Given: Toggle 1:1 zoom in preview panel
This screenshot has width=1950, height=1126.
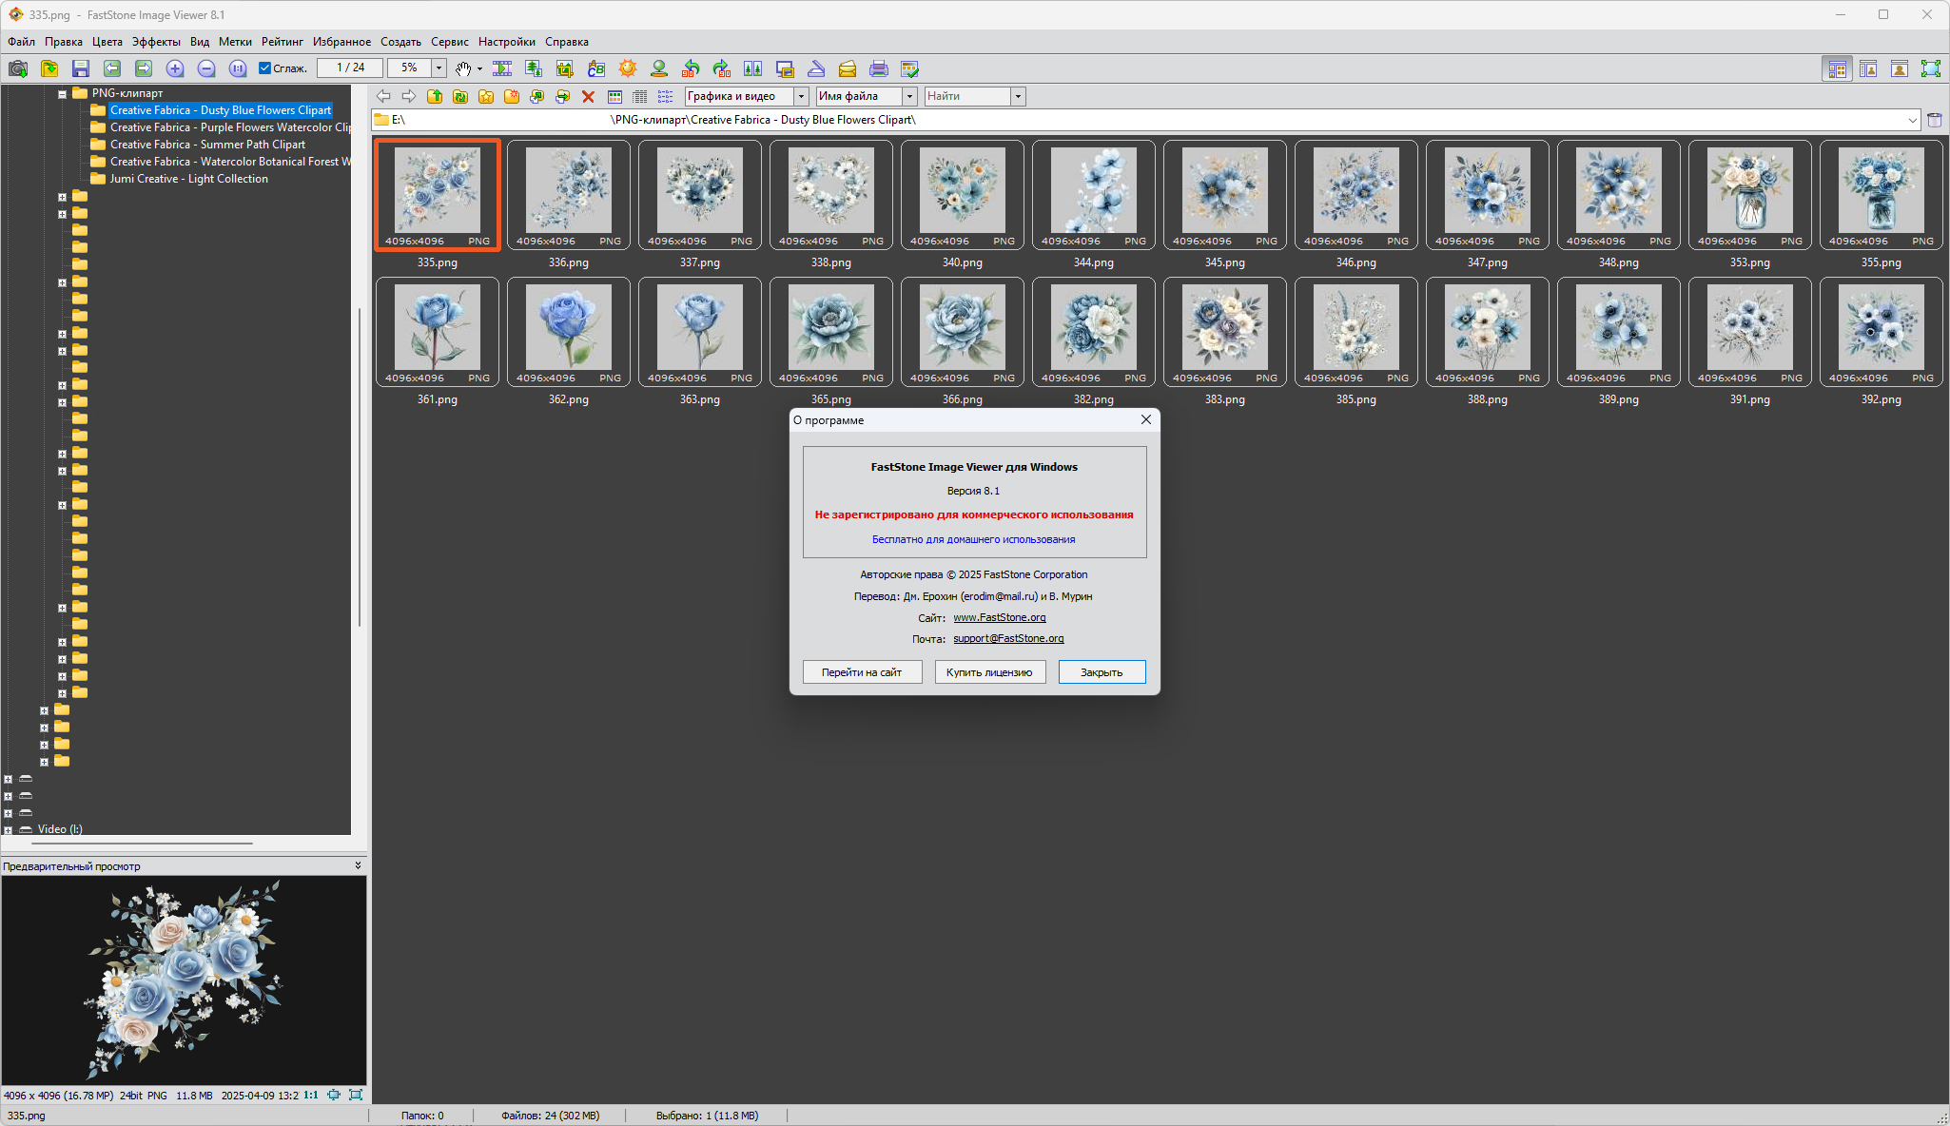Looking at the screenshot, I should coord(311,1096).
